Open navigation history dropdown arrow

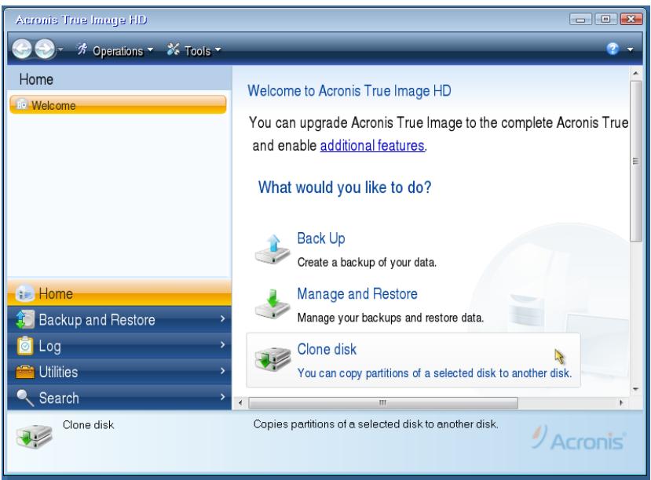pyautogui.click(x=60, y=49)
